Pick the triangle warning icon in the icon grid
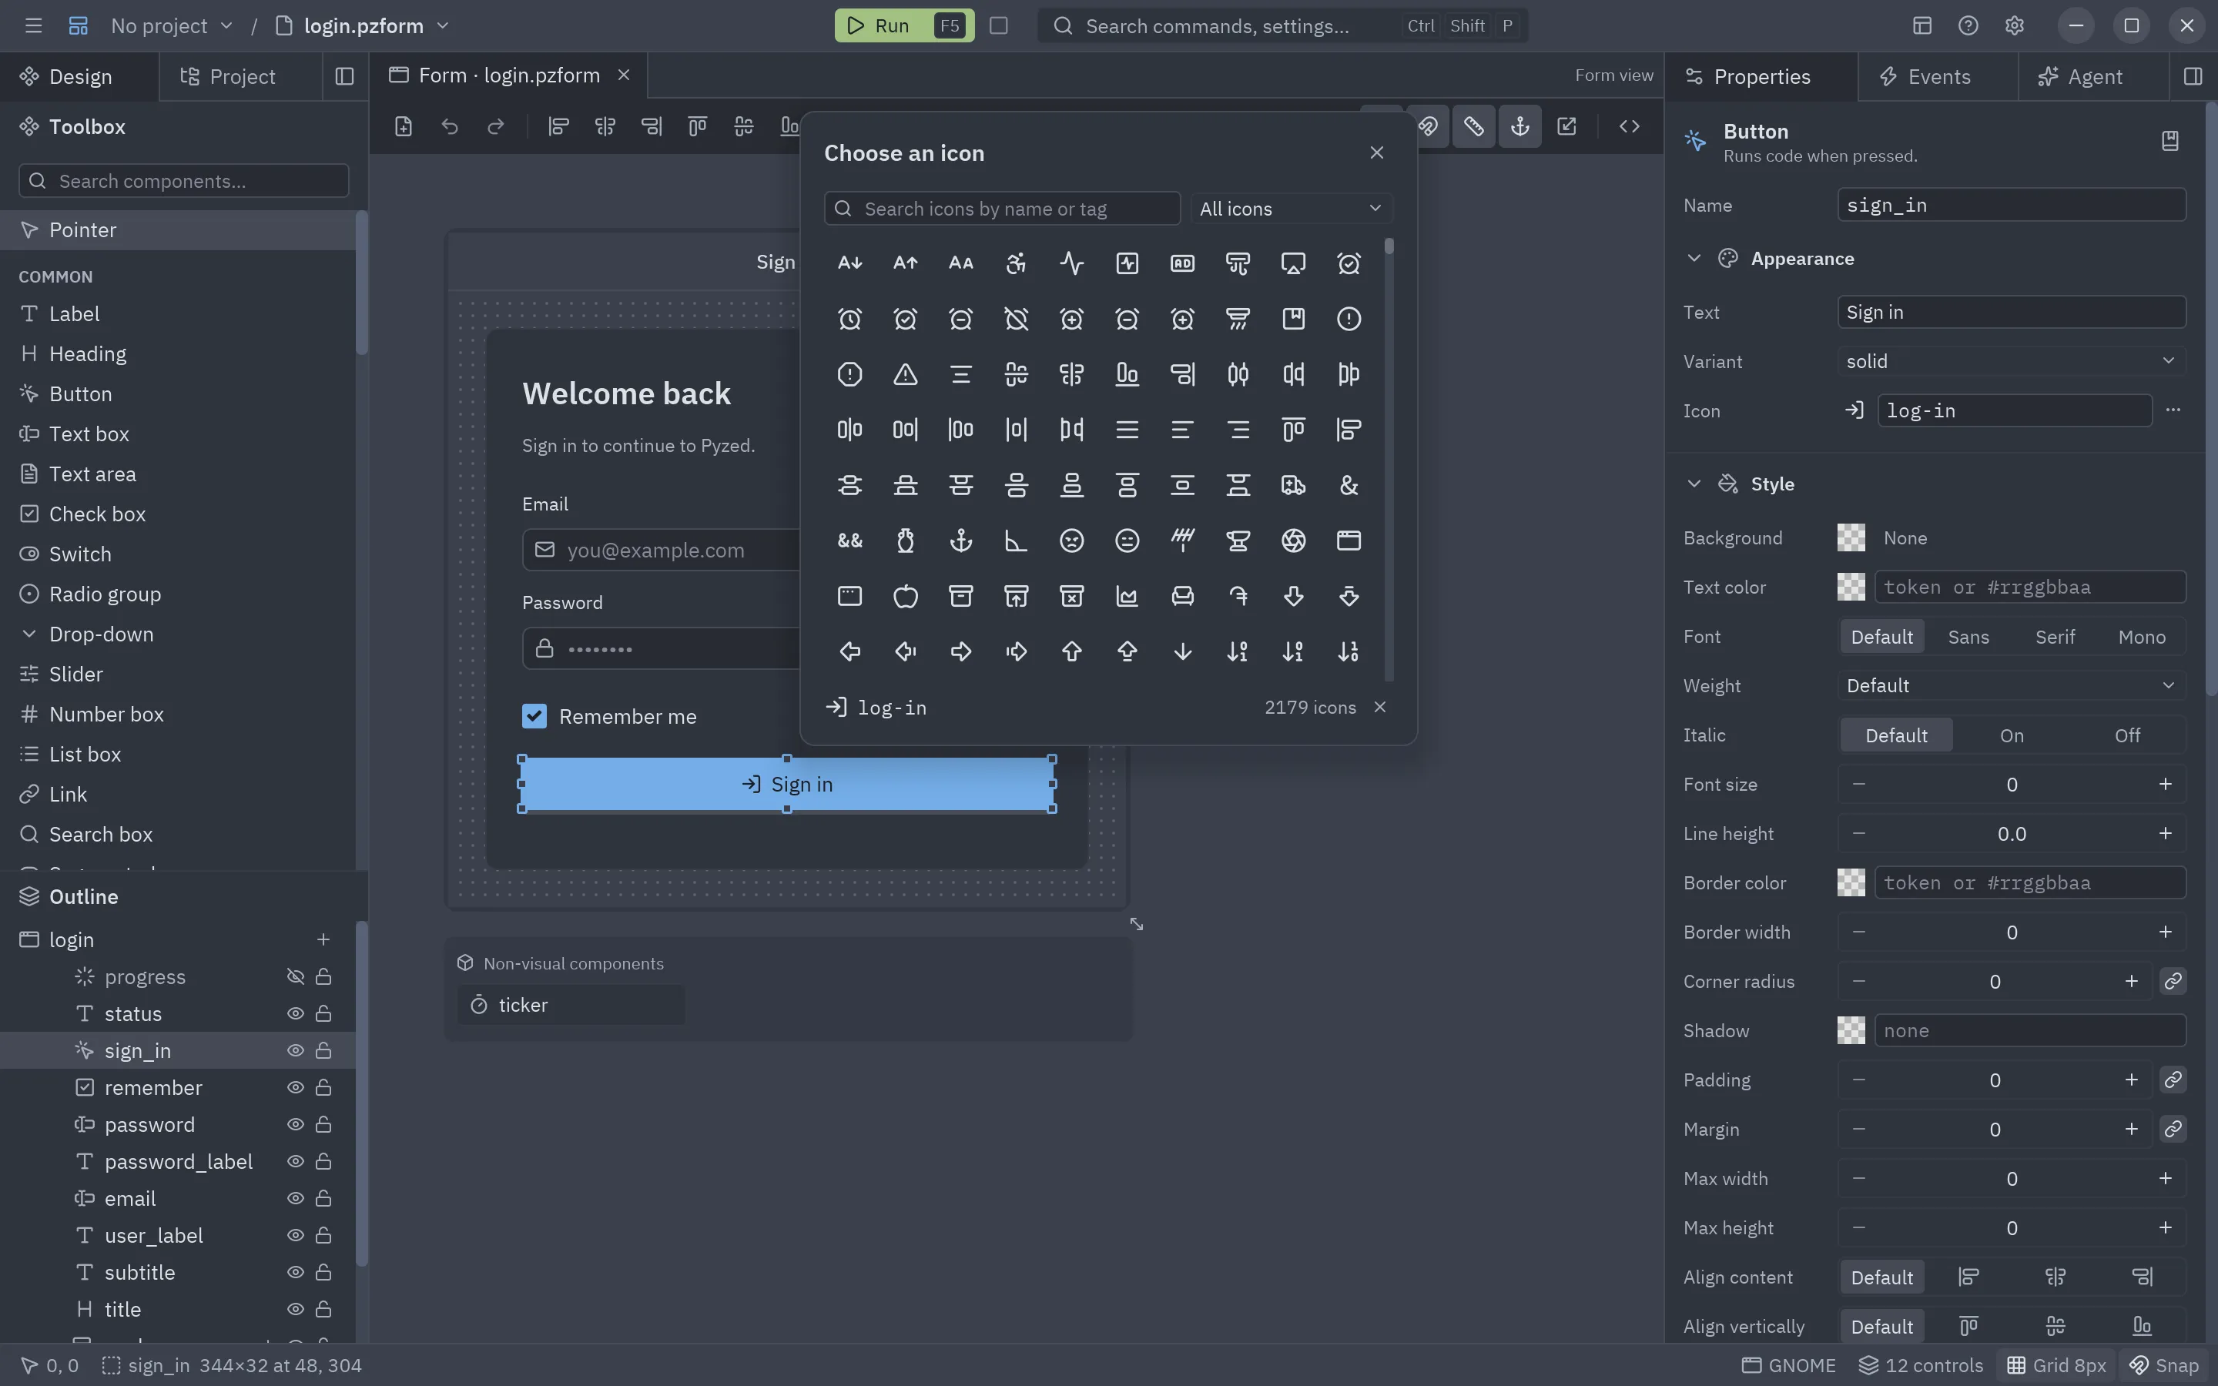The height and width of the screenshot is (1386, 2218). 905,374
